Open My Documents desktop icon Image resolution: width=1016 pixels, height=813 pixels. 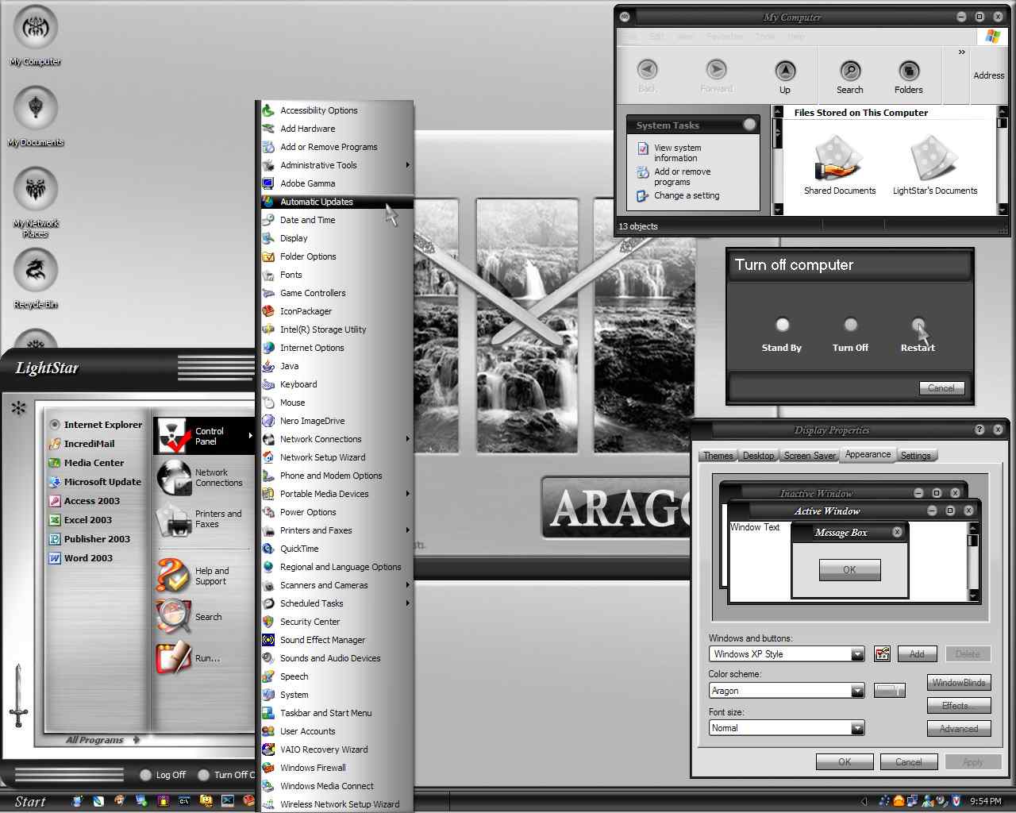[35, 109]
